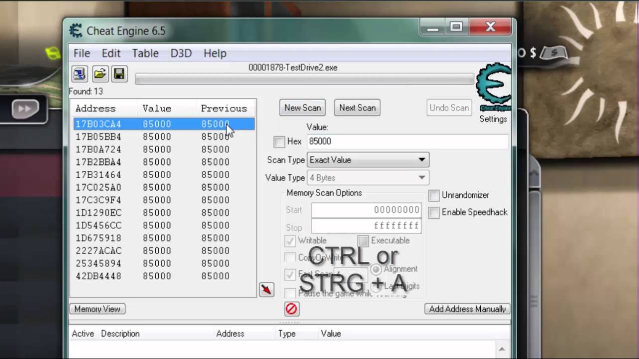639x359 pixels.
Task: Open the D3D menu
Action: coord(181,53)
